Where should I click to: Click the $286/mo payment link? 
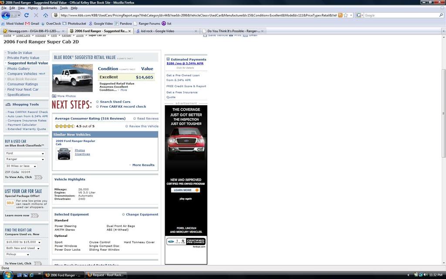click(x=185, y=63)
